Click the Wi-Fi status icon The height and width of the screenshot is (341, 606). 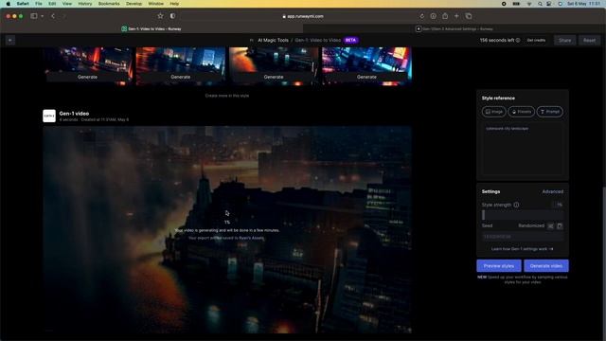[529, 4]
